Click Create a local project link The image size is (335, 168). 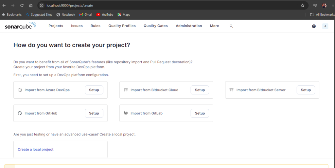point(36,149)
